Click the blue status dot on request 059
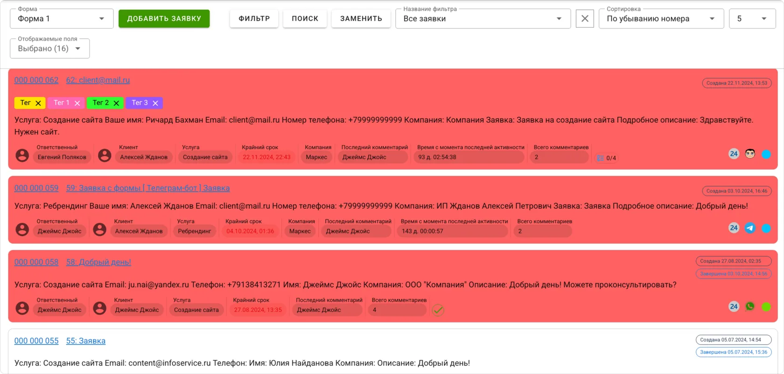Screen dimensions: 784x374 pyautogui.click(x=766, y=228)
